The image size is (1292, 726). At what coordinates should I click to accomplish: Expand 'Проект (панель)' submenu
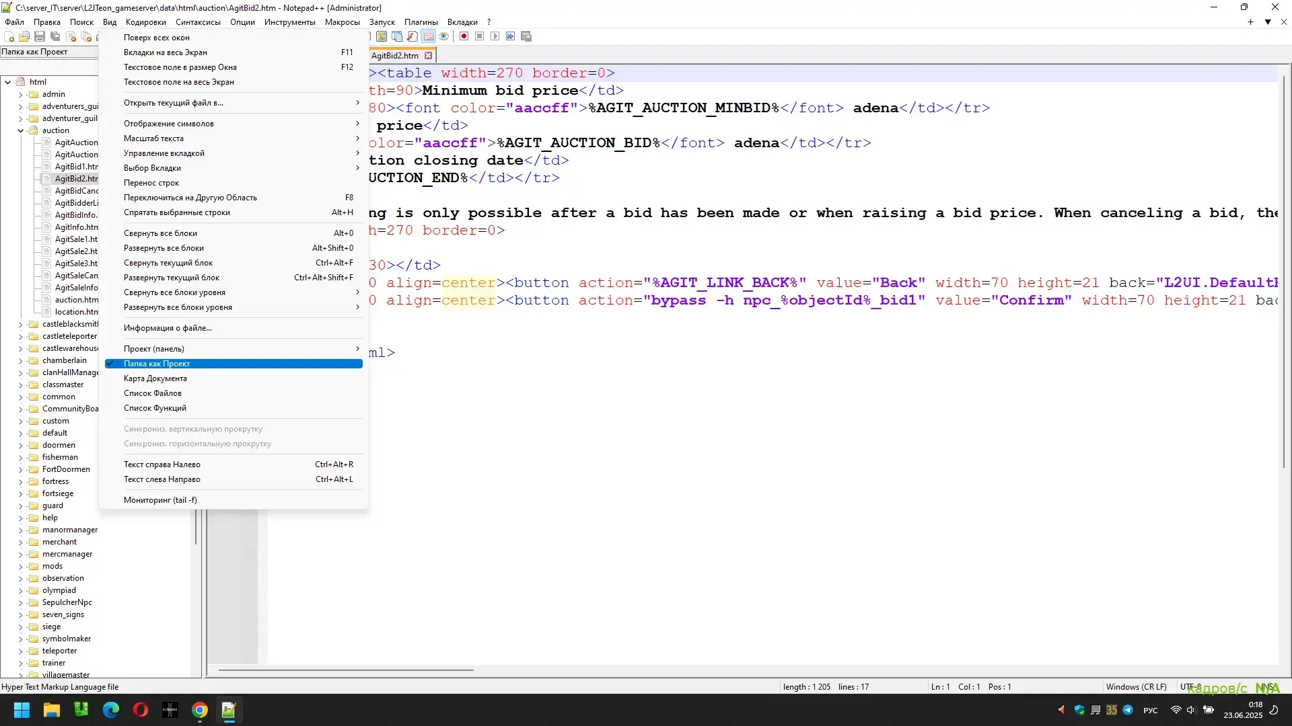point(234,349)
